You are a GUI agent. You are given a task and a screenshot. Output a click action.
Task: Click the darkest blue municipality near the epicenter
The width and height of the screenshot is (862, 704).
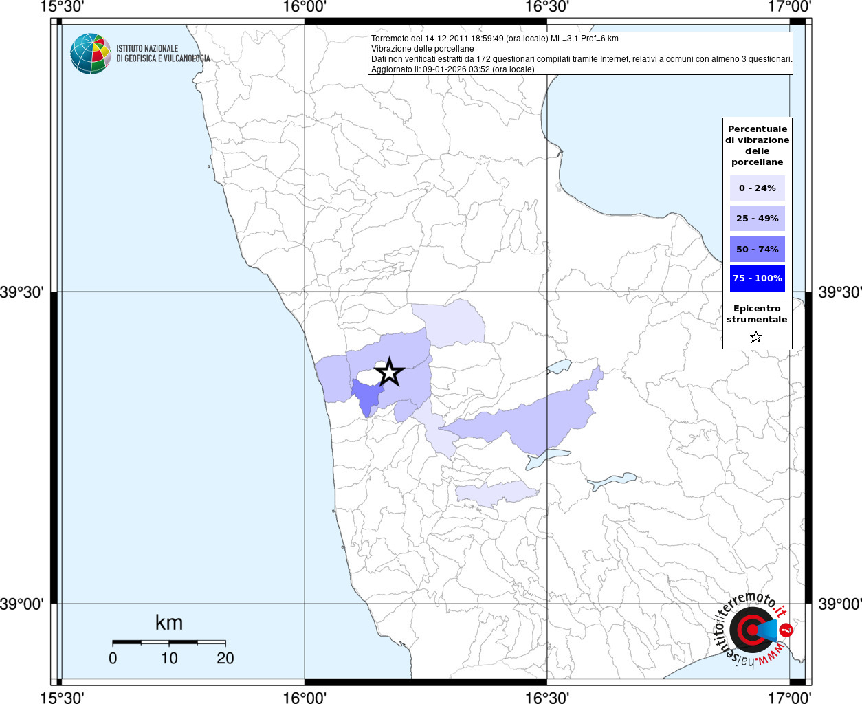pyautogui.click(x=366, y=396)
